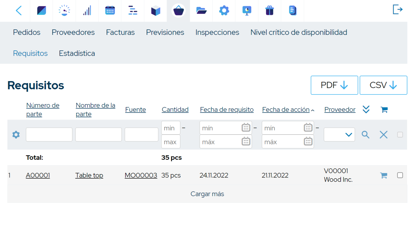415x229 pixels.
Task: Open the Gantt planning module icon
Action: pos(133,11)
